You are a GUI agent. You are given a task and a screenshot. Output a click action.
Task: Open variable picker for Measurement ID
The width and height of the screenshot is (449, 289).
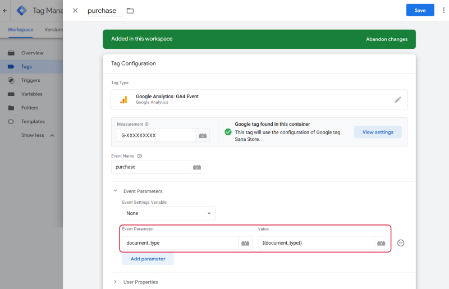(203, 135)
